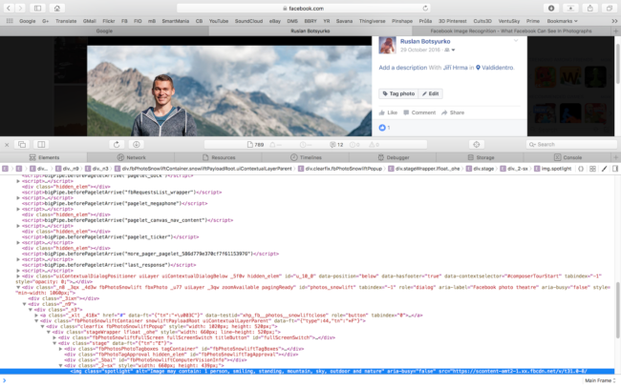Close the Web Inspector panel
The image size is (621, 387).
pyautogui.click(x=7, y=145)
